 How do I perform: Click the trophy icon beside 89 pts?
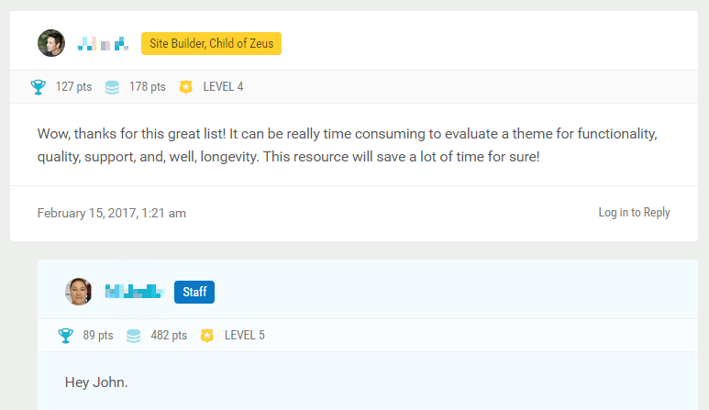tap(65, 336)
